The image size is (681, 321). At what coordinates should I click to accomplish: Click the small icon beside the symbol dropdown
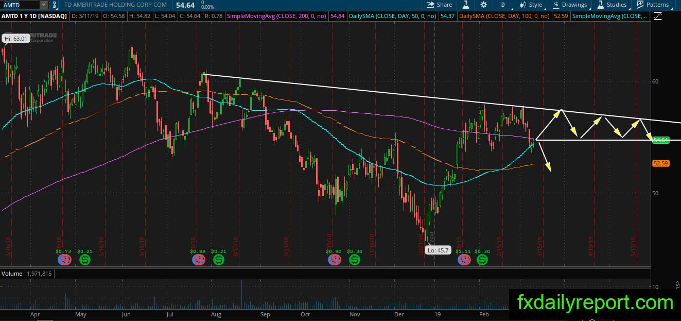[55, 5]
